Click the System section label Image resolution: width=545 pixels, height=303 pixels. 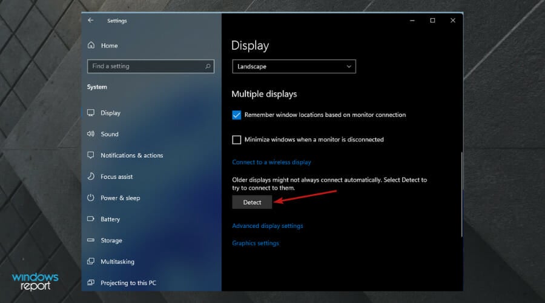click(x=97, y=87)
